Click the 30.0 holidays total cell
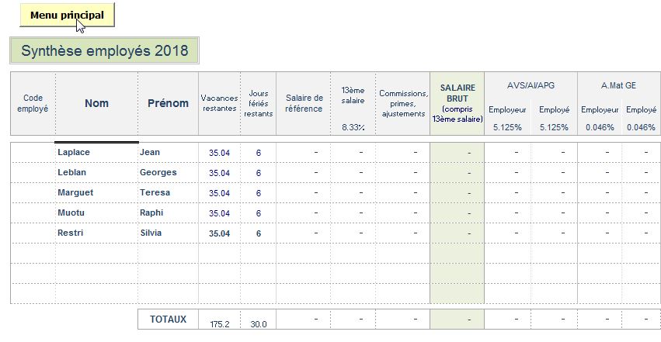This screenshot has height=342, width=661. pyautogui.click(x=258, y=324)
